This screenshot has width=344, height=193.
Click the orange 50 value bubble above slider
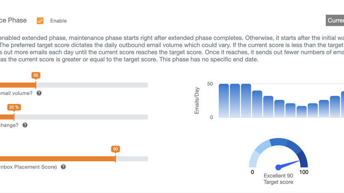pyautogui.click(x=36, y=75)
